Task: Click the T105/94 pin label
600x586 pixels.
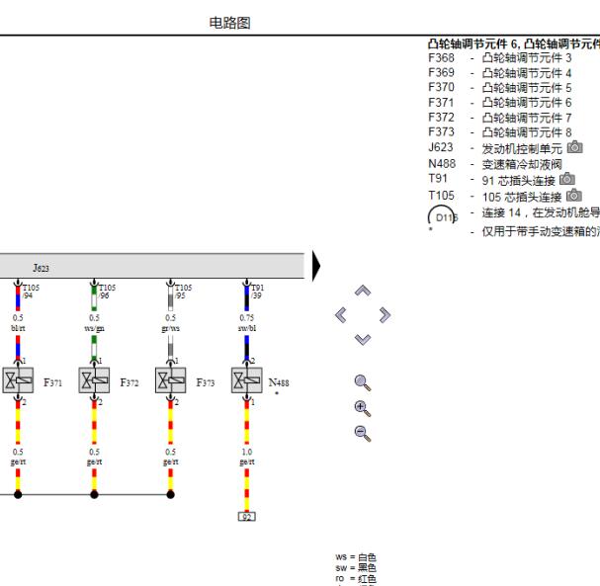Action: [31, 292]
